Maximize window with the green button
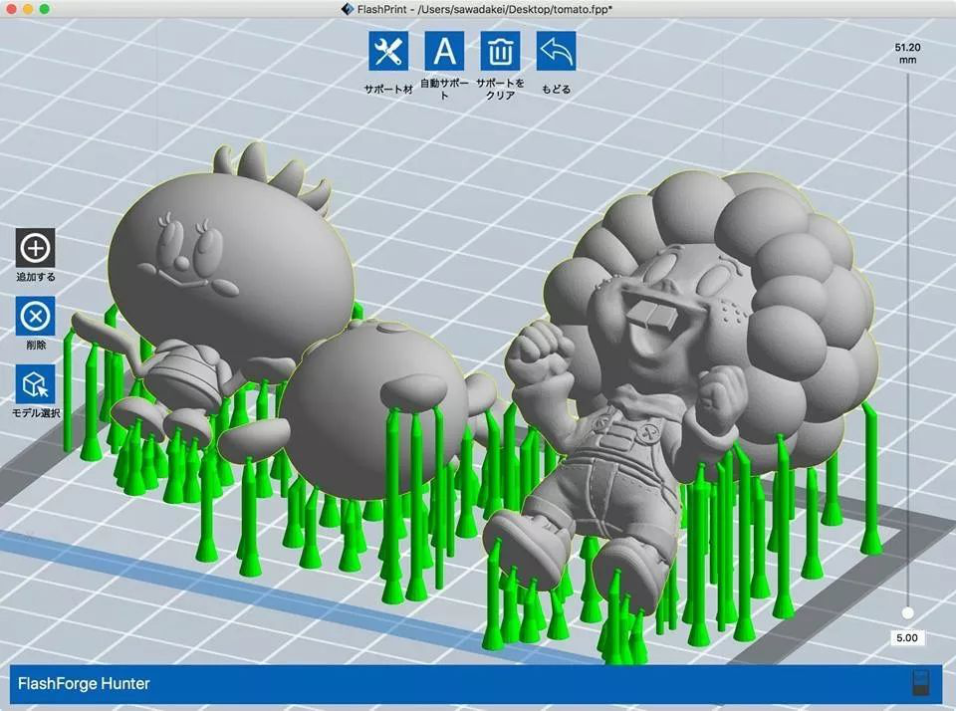Viewport: 956px width, 711px height. (44, 9)
